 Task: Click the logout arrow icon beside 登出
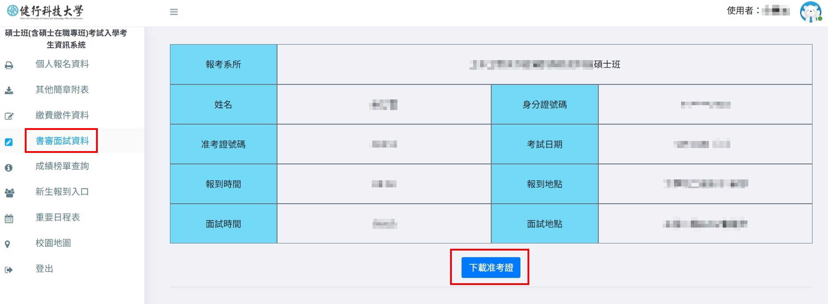[9, 270]
